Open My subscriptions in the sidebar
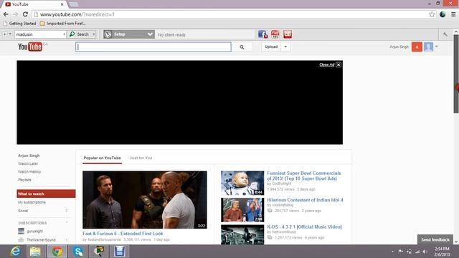Screen dimensions: 459x258 click(32, 202)
